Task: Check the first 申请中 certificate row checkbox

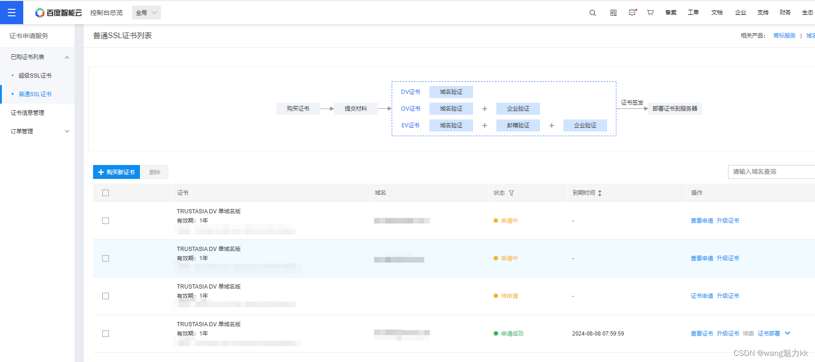Action: [x=106, y=221]
